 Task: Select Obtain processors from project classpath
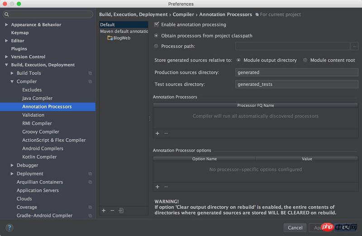(x=156, y=36)
